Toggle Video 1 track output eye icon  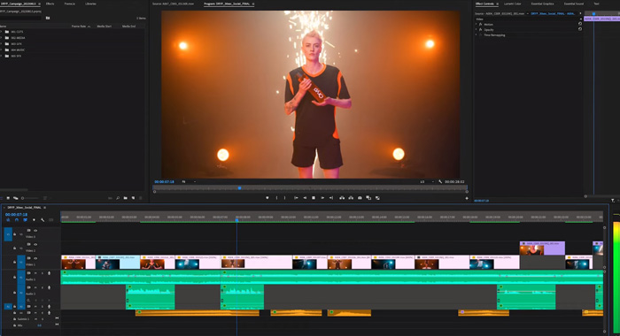[35, 258]
